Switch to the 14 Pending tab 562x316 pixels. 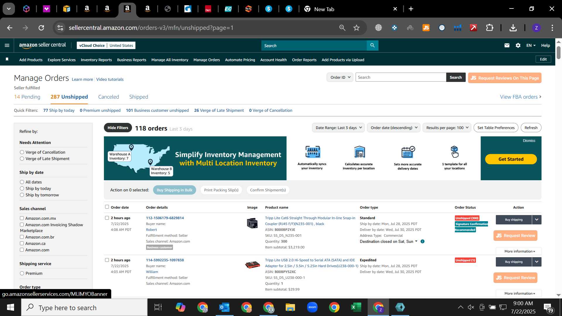27,97
